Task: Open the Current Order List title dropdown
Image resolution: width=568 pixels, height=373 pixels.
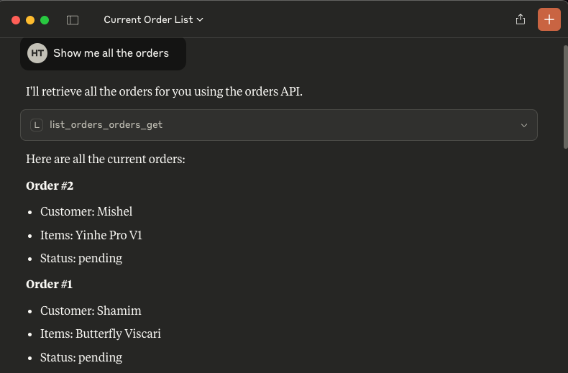Action: coord(153,19)
